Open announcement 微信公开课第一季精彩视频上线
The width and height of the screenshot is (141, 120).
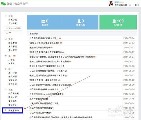click(x=45, y=80)
